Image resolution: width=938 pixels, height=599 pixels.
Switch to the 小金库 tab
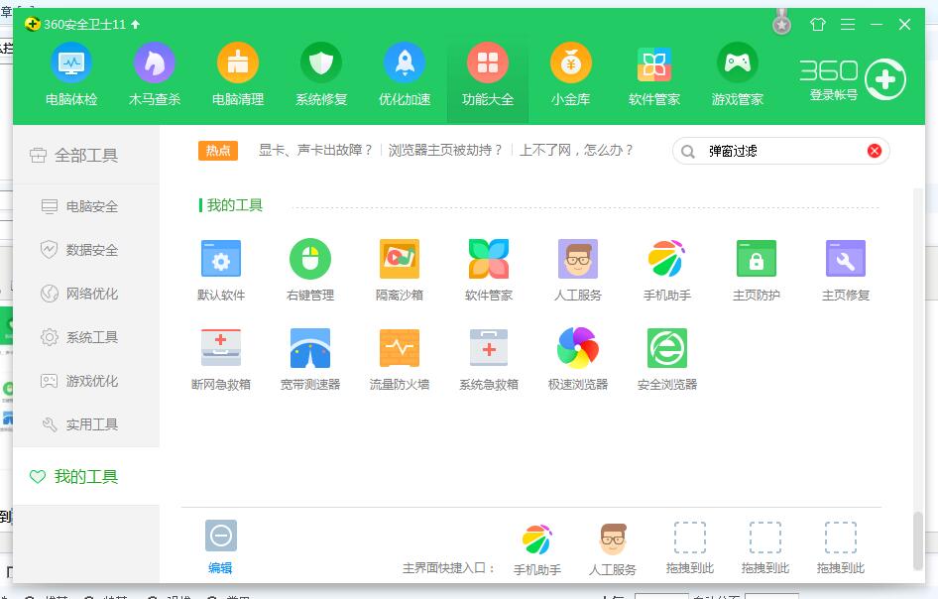point(570,74)
